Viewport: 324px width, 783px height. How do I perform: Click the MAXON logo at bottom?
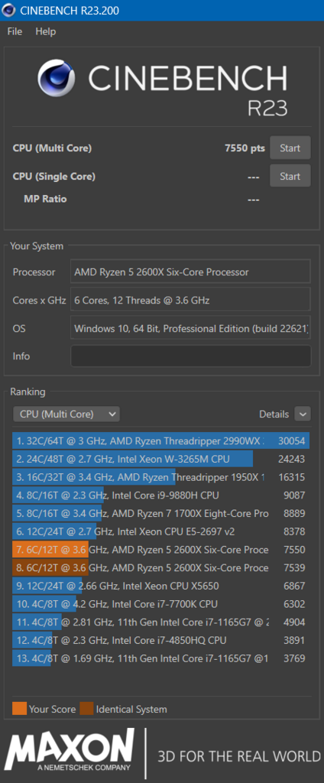point(70,751)
